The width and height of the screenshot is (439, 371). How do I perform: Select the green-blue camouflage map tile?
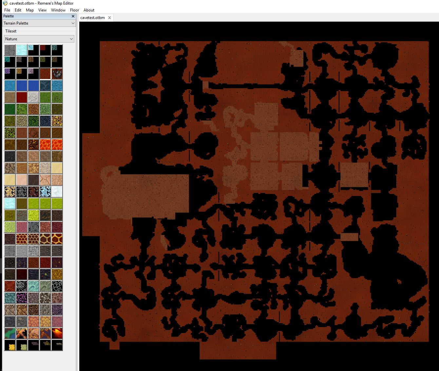point(10,333)
